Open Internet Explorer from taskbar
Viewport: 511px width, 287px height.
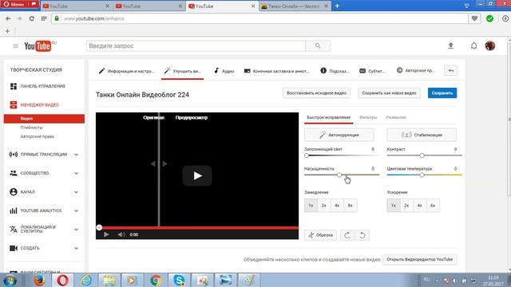(x=86, y=280)
